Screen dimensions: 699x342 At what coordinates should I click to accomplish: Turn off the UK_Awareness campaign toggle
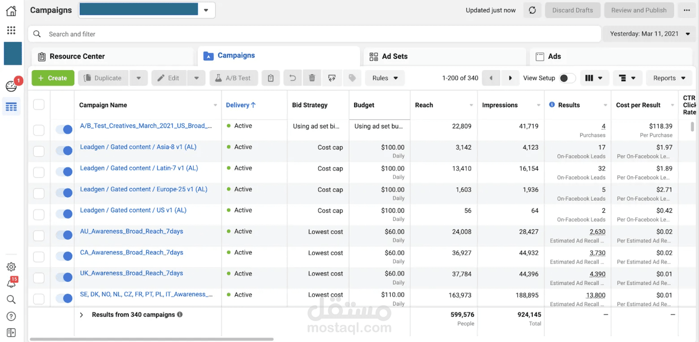click(64, 277)
